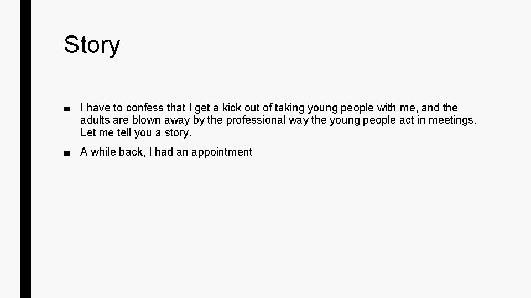531x298 pixels.
Task: Click the word "meetings." at the line end
Action: (x=452, y=120)
